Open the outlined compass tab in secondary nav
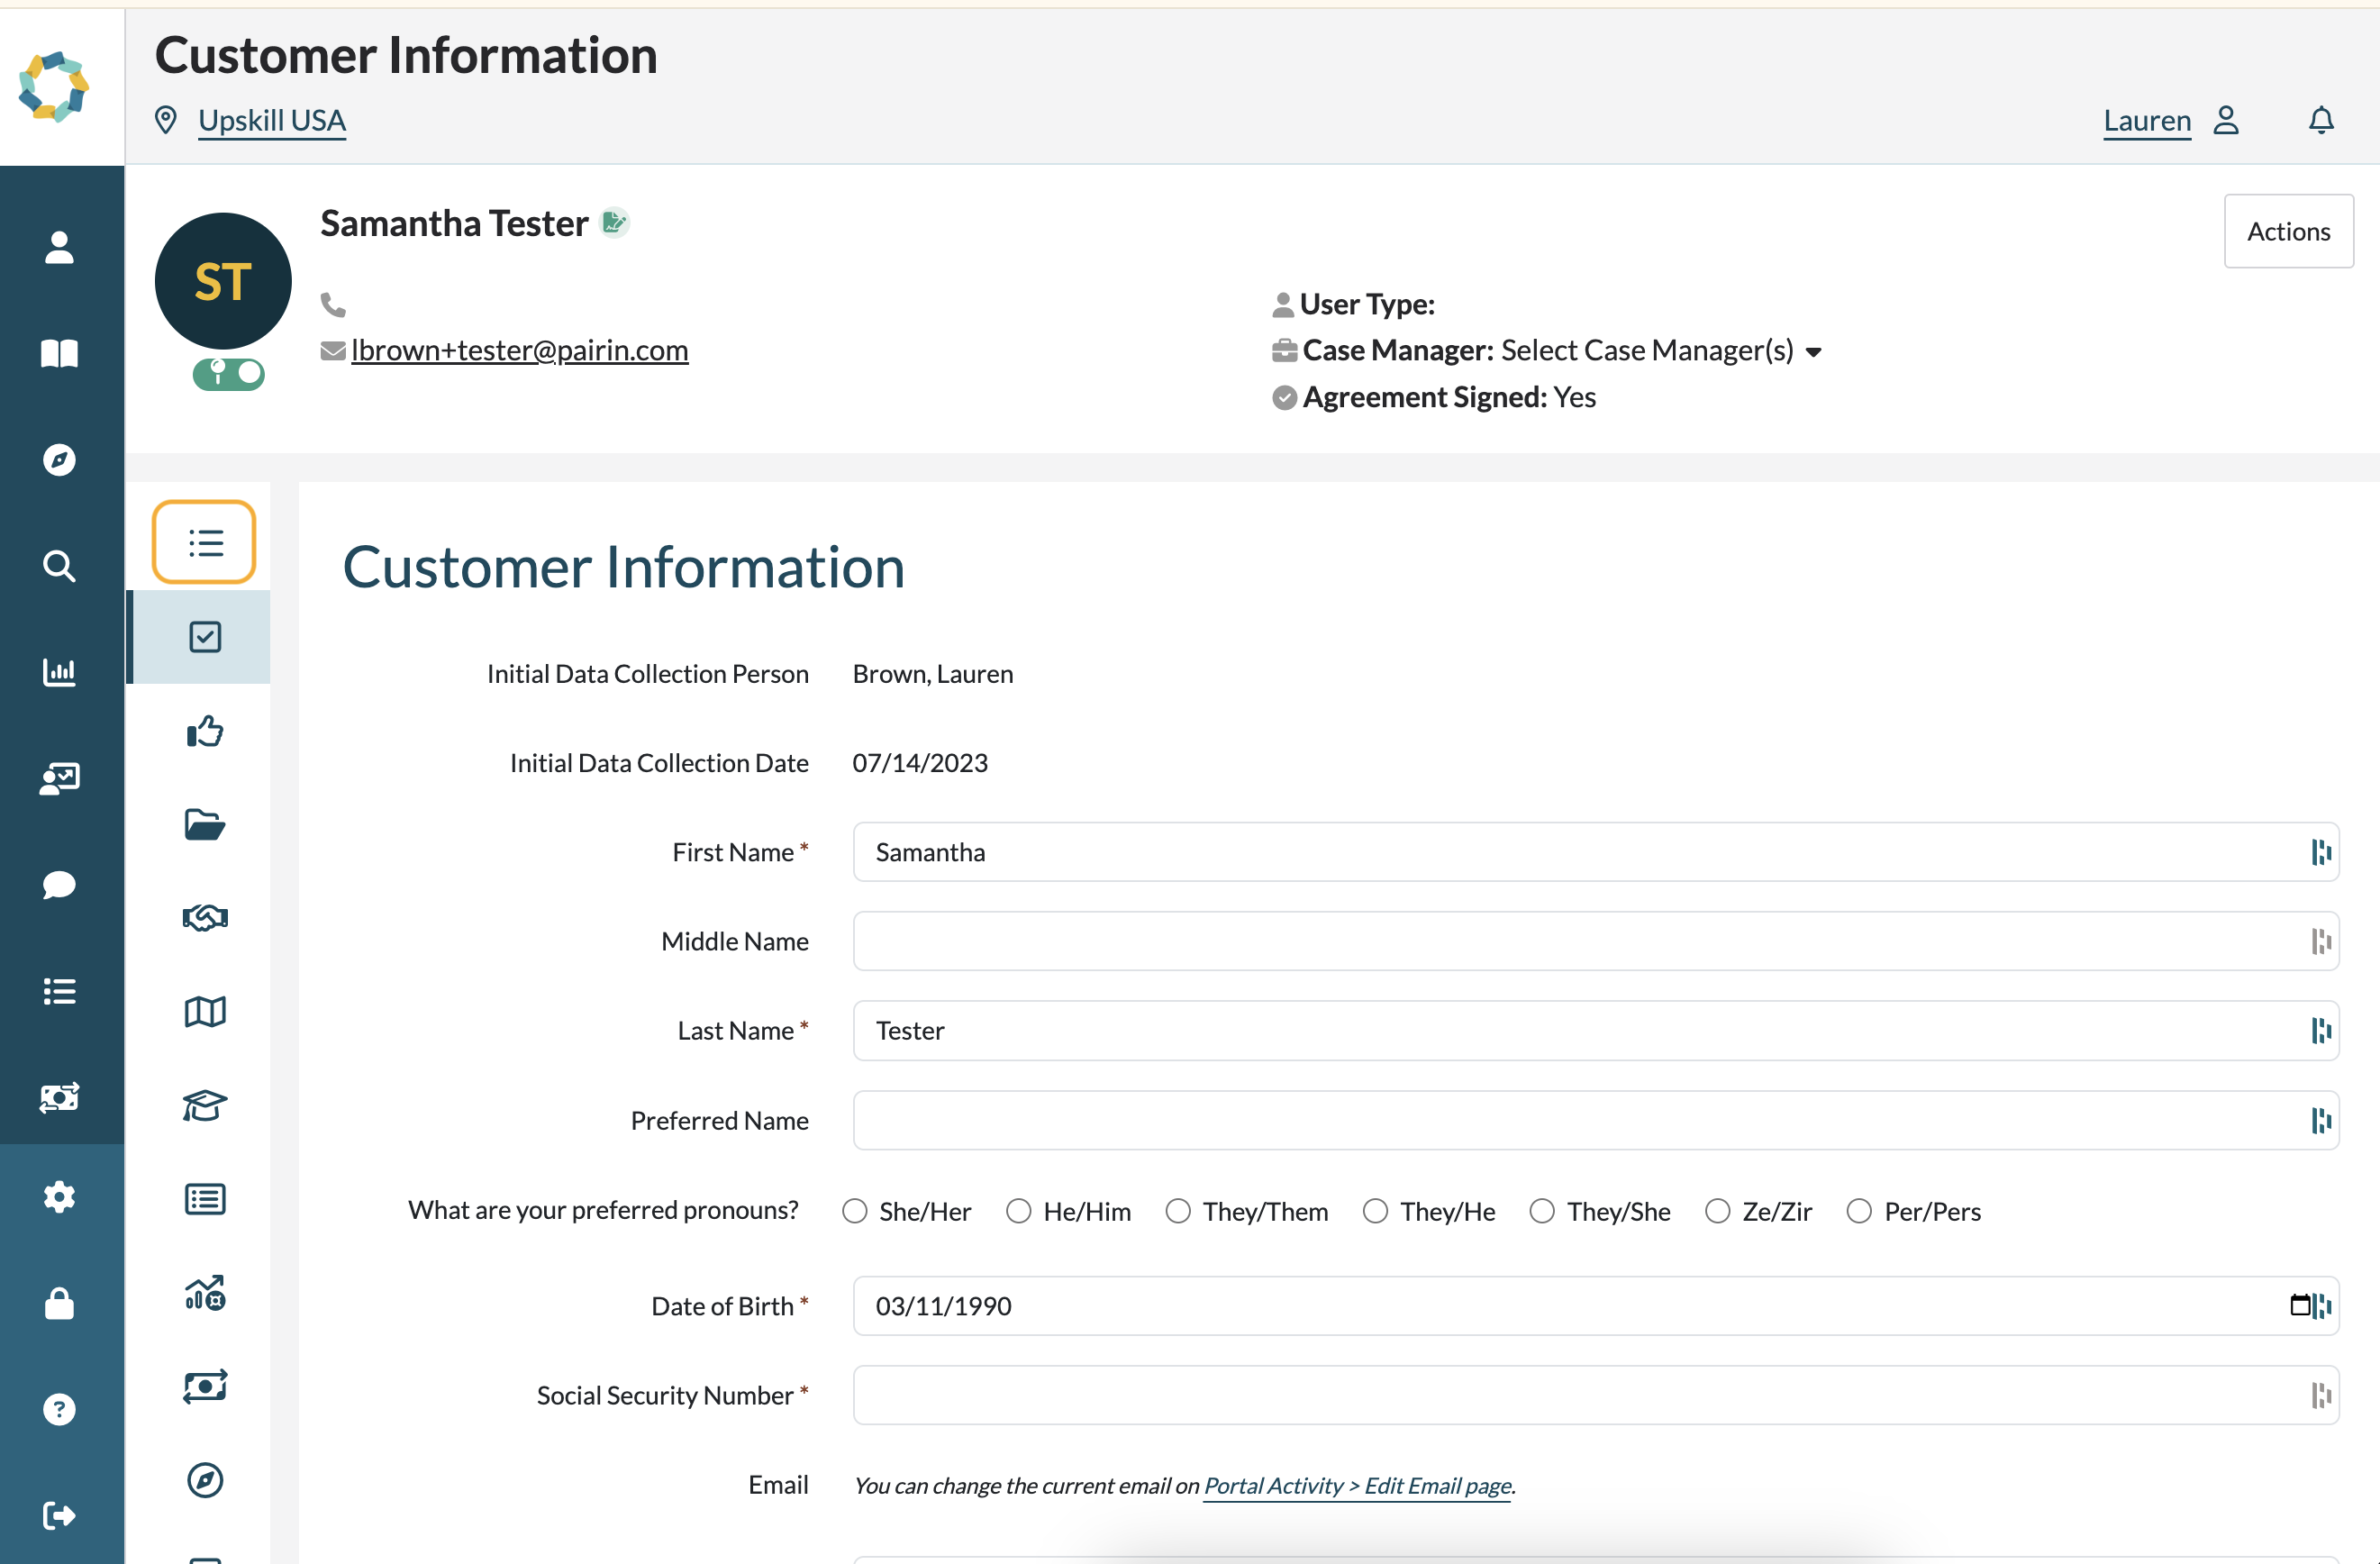The image size is (2380, 1564). [x=204, y=1479]
